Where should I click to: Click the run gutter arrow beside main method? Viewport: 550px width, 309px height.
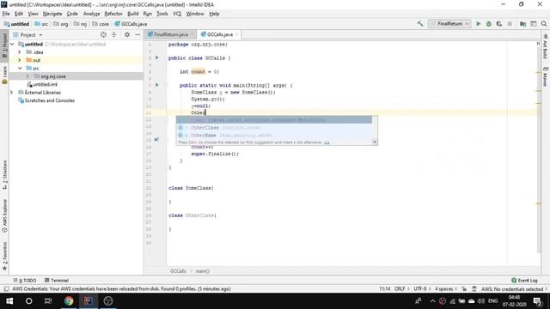tap(156, 85)
